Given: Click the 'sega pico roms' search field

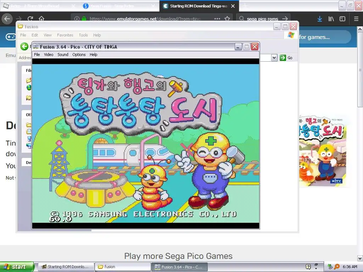Looking at the screenshot, I should [x=262, y=19].
